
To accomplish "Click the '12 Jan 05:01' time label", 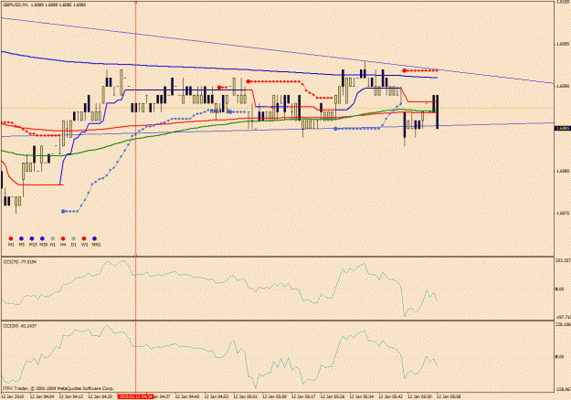I will point(246,396).
